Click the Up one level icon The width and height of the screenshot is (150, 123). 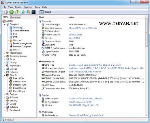click(x=17, y=12)
